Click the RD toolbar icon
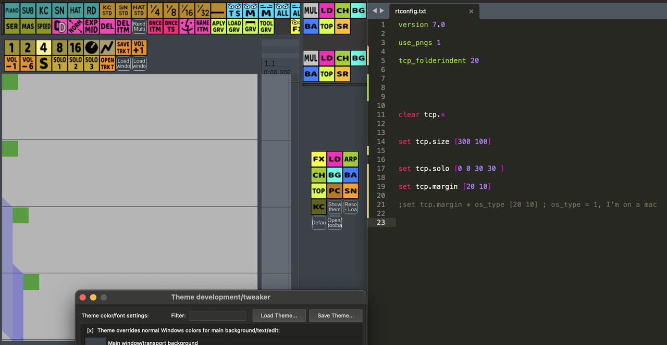 [x=91, y=10]
